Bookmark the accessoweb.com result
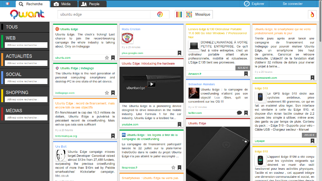 pos(312,78)
